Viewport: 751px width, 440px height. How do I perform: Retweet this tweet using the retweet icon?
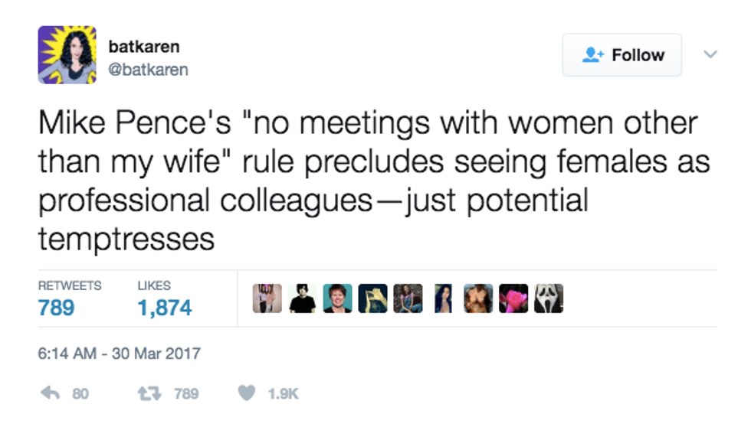[x=148, y=393]
